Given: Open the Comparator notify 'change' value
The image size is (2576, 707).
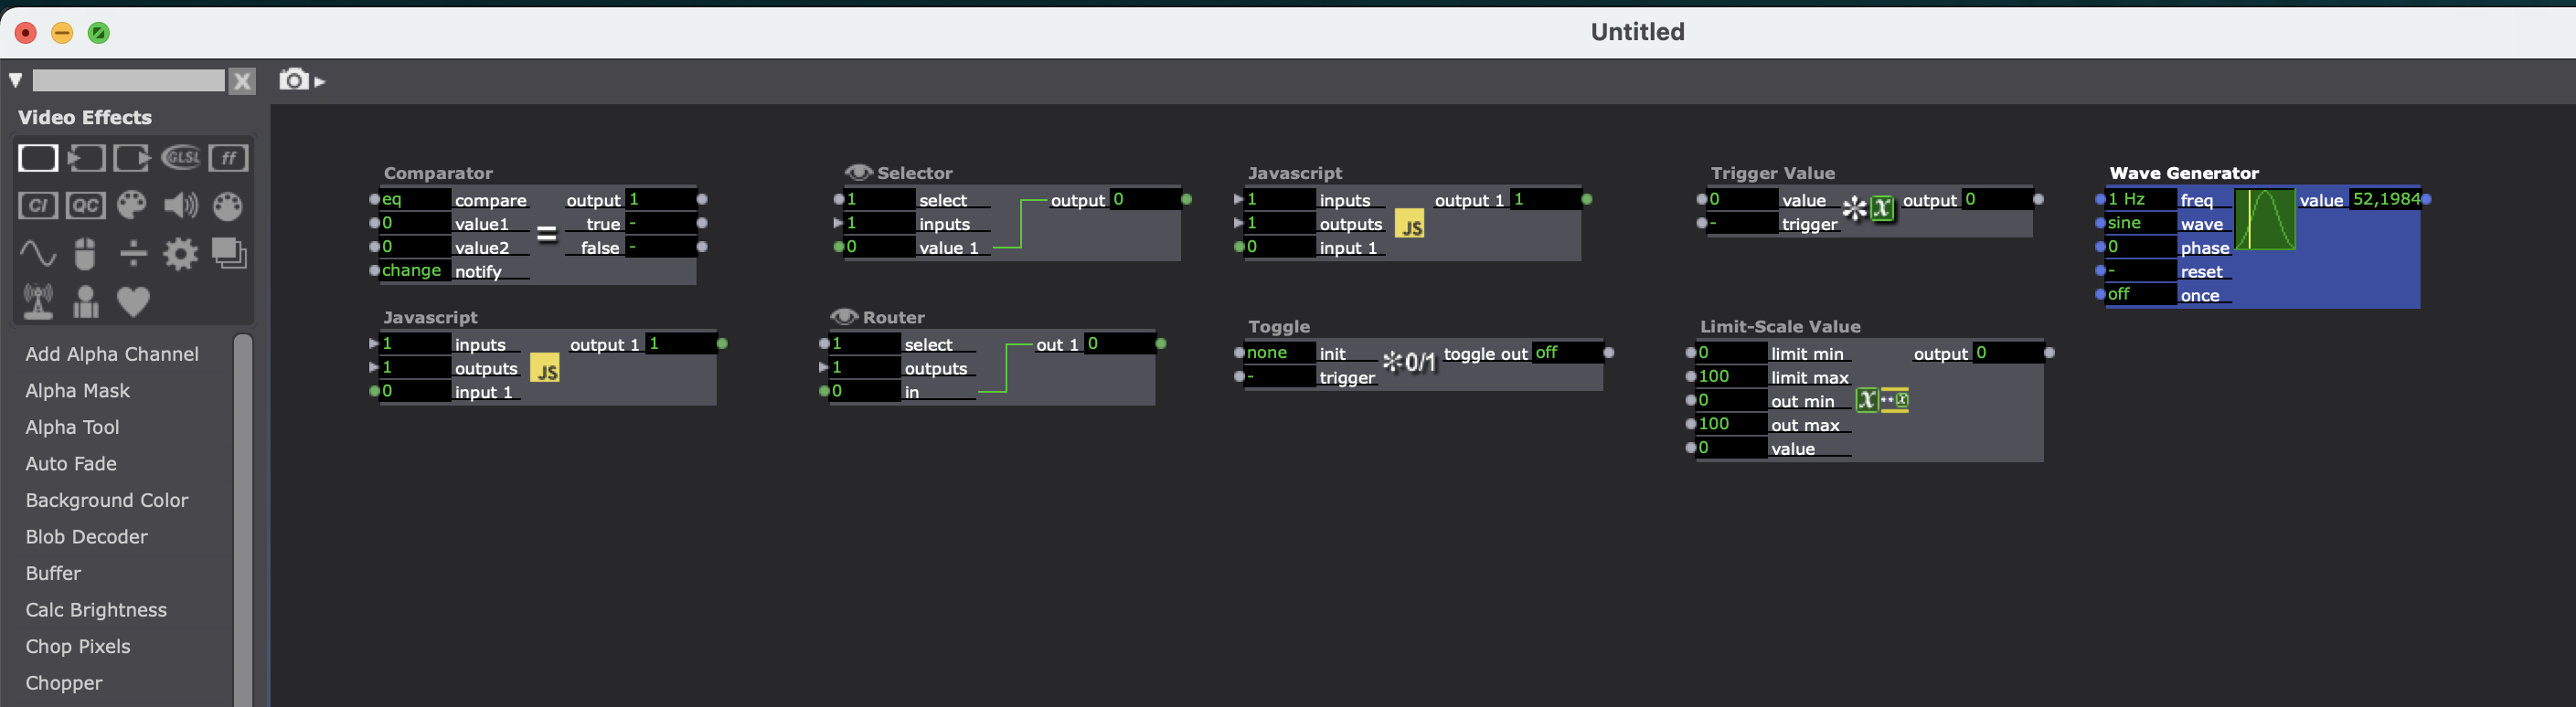Looking at the screenshot, I should [x=415, y=270].
